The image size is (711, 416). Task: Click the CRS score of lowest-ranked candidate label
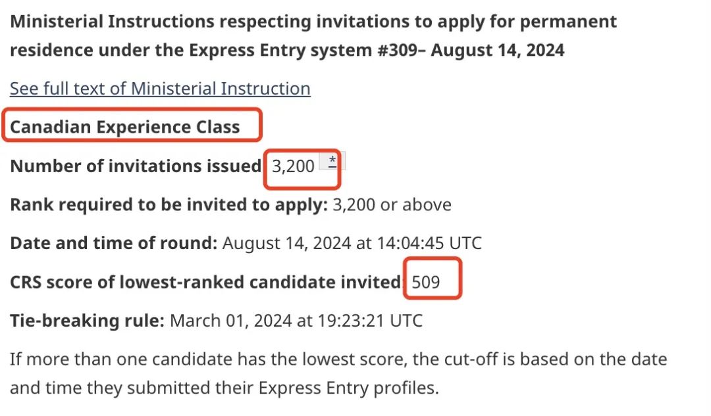(x=206, y=282)
